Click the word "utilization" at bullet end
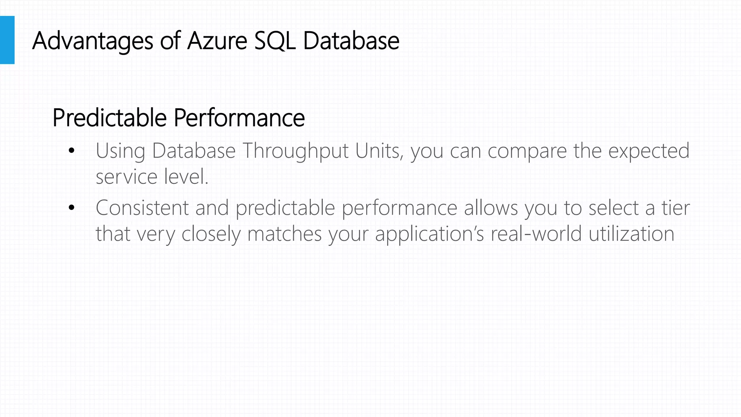Screen dimensions: 741x417 [x=631, y=234]
